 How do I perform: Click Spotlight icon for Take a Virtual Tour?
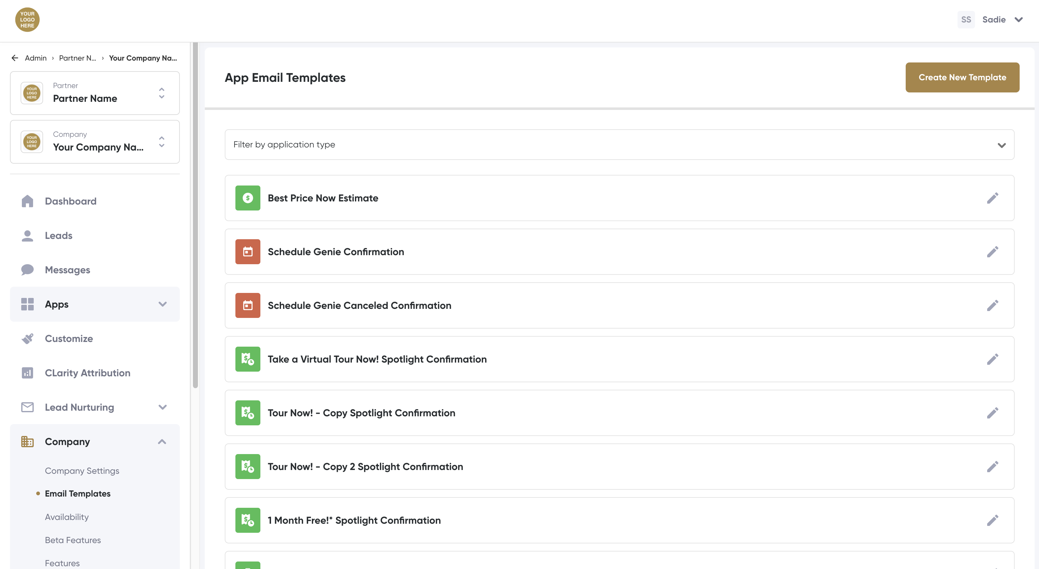point(248,359)
